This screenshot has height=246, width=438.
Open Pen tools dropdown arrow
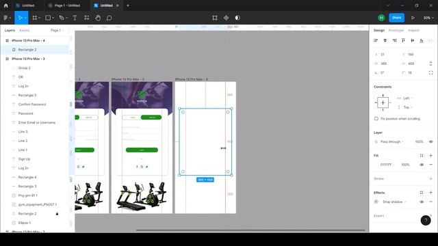tap(66, 18)
